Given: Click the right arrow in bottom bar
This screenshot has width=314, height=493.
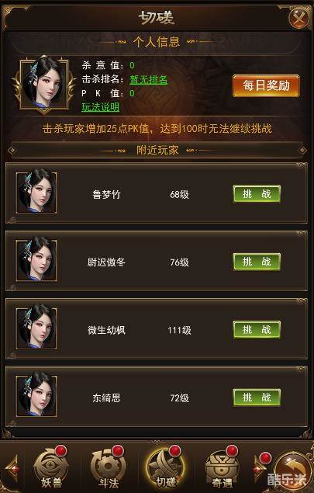Looking at the screenshot, I should tap(260, 467).
